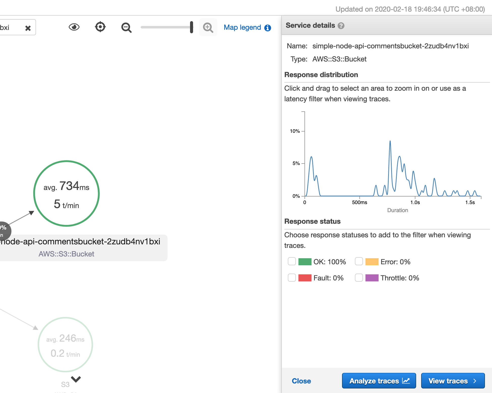Click the purple Throttle color swatch

(372, 278)
